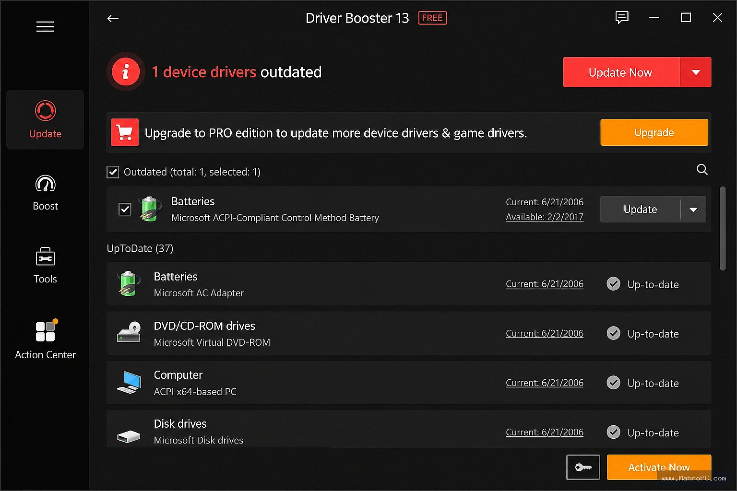This screenshot has width=737, height=491.
Task: Minimize the Driver Booster window
Action: click(x=654, y=18)
